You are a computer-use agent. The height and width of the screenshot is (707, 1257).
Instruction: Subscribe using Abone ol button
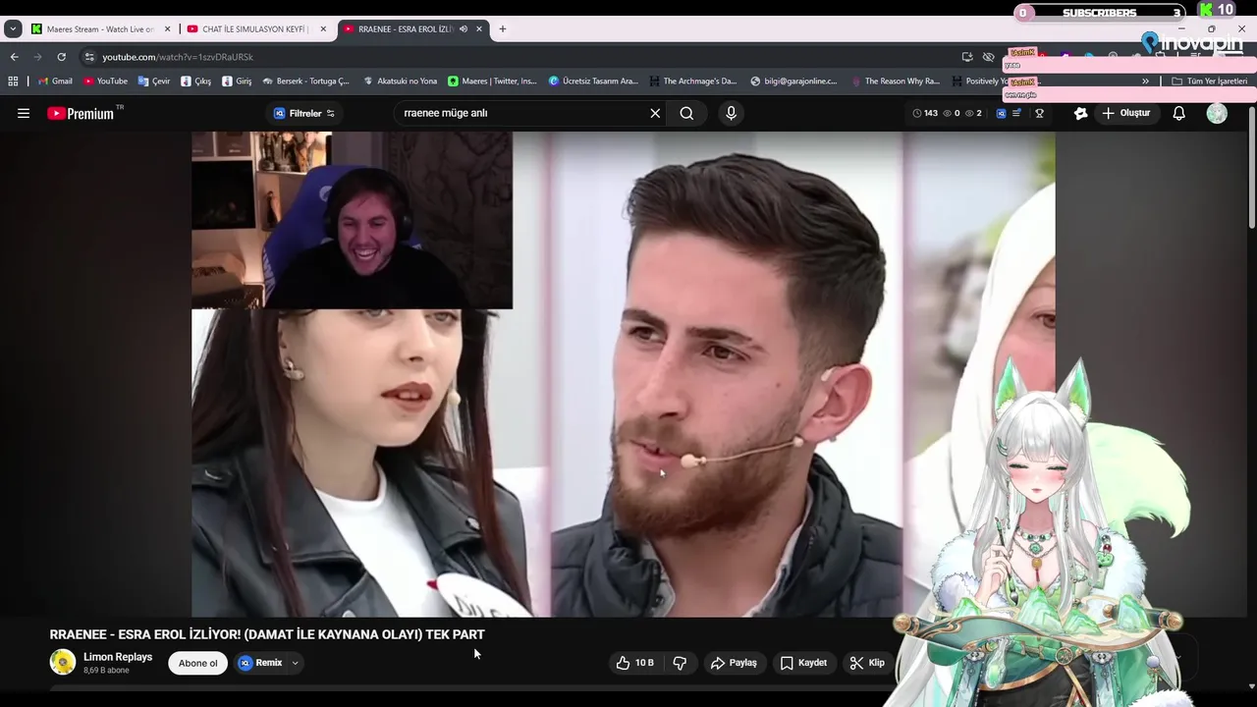point(197,663)
